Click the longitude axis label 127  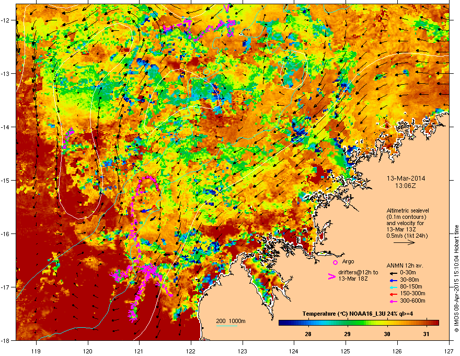click(x=448, y=351)
